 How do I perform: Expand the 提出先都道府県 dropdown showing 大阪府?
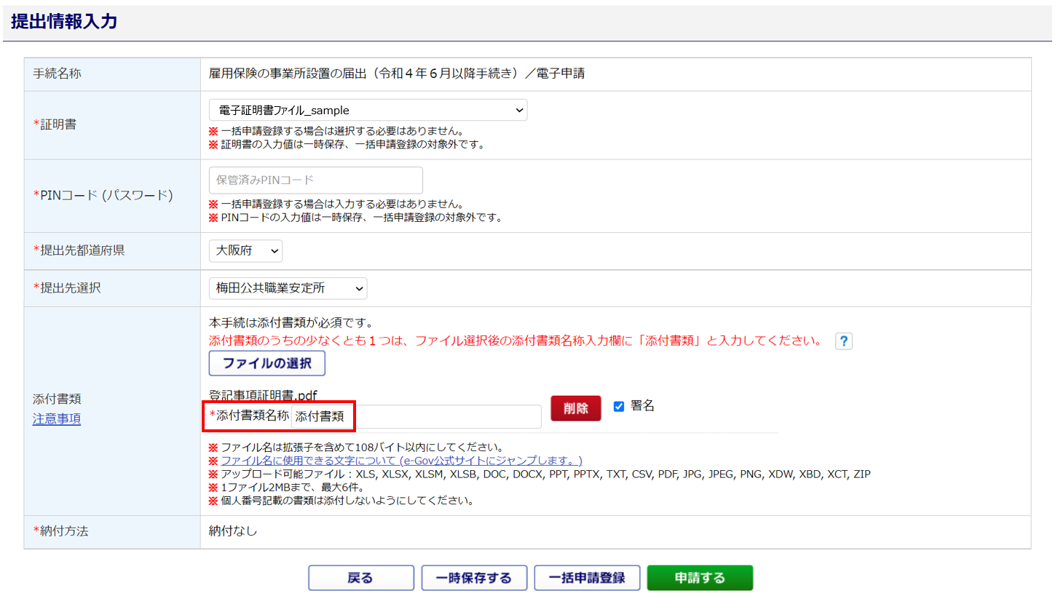tap(245, 250)
